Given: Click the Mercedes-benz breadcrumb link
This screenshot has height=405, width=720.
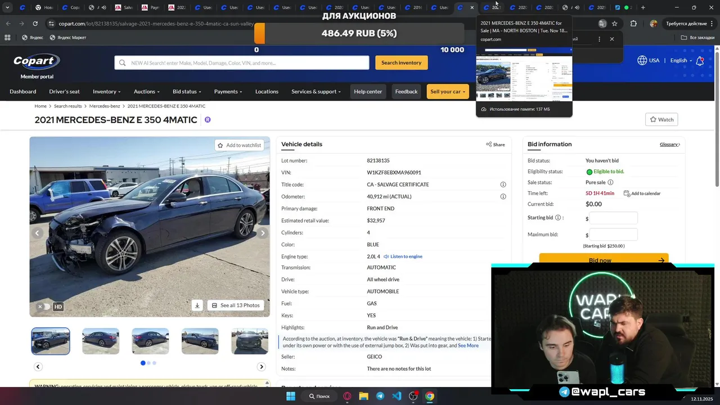Looking at the screenshot, I should [x=105, y=106].
